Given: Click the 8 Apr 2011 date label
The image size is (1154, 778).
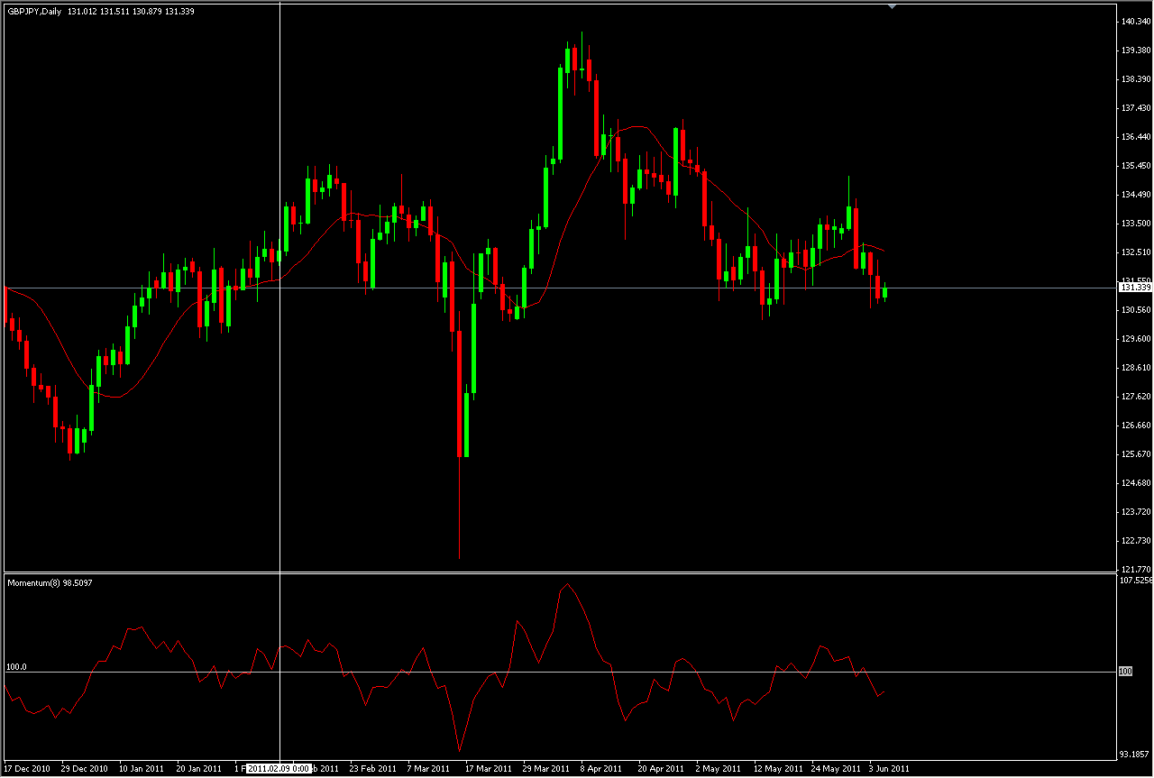Looking at the screenshot, I should [x=602, y=769].
